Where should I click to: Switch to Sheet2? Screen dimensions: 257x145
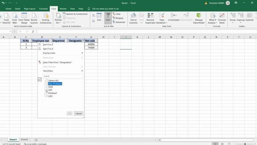click(24, 140)
